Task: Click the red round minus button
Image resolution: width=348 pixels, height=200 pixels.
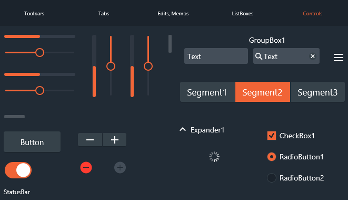Action: pos(86,167)
